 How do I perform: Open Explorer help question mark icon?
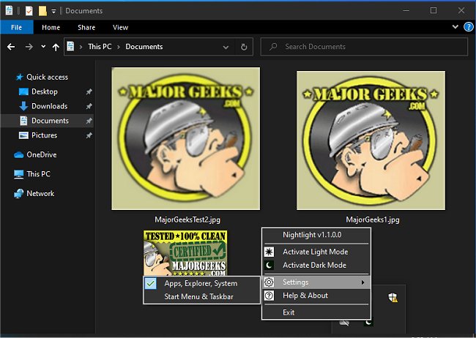[x=469, y=27]
